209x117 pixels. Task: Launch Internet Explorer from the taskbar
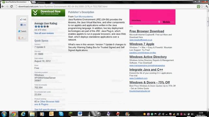click(23, 114)
